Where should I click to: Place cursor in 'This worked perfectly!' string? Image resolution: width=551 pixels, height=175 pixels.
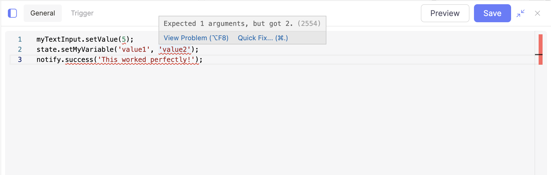point(146,60)
